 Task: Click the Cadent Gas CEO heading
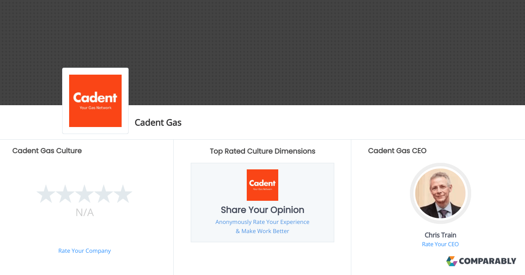tap(397, 151)
